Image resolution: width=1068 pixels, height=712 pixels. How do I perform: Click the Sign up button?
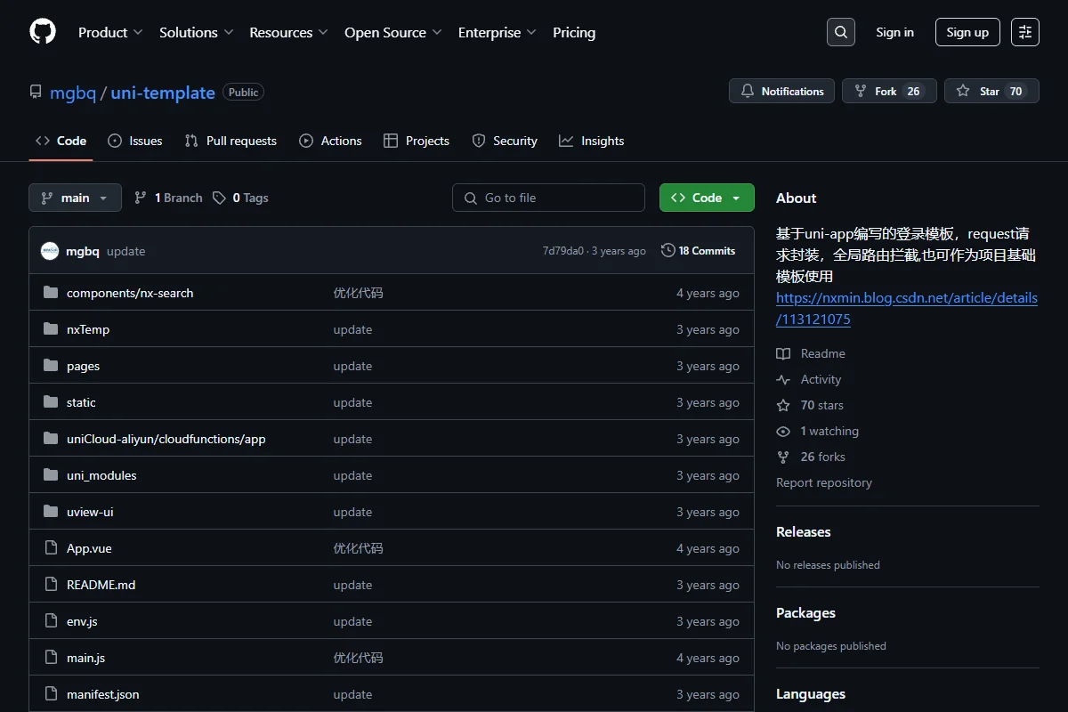[x=967, y=32]
